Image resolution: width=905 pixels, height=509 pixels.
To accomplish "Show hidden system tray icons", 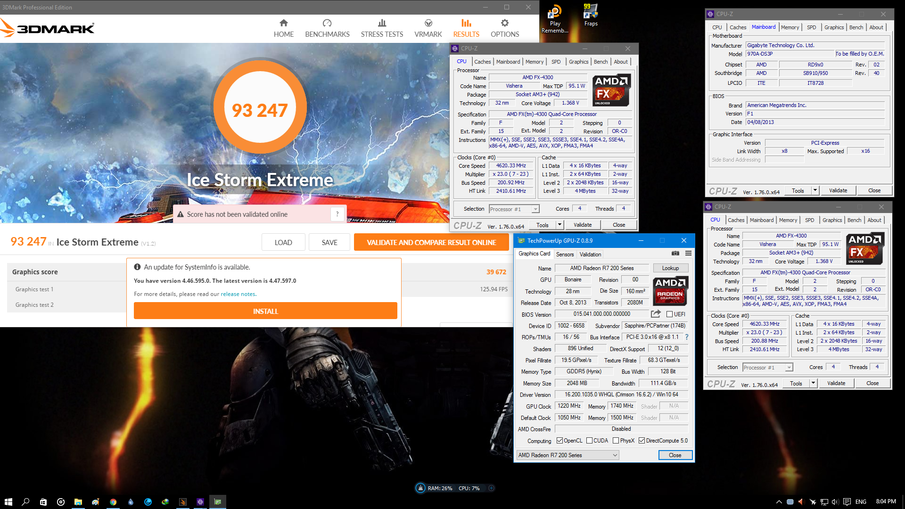I will point(779,502).
